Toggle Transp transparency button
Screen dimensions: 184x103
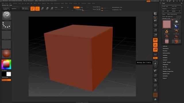[x=155, y=90]
